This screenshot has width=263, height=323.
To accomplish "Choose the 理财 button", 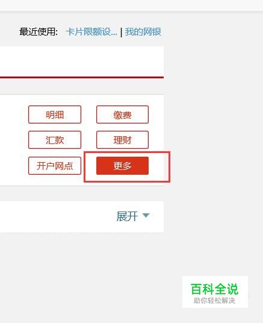I will point(122,140).
